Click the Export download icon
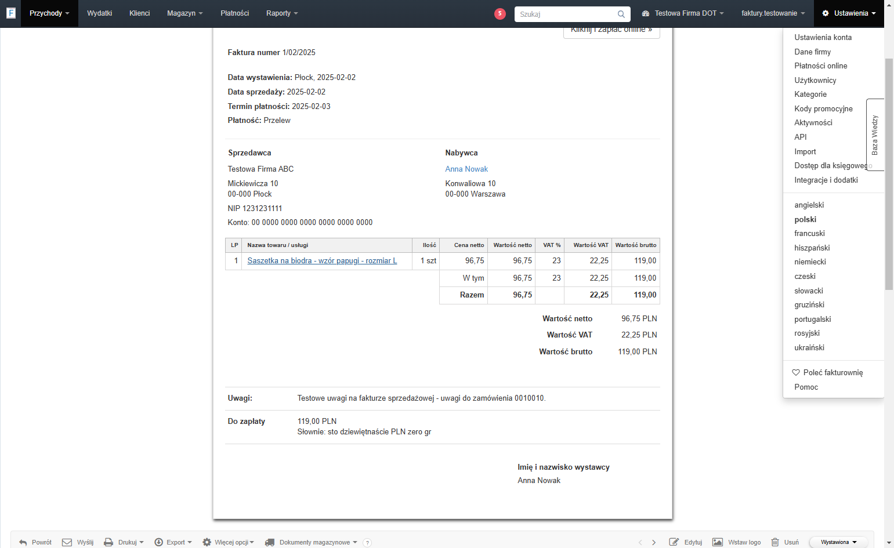 tap(158, 542)
